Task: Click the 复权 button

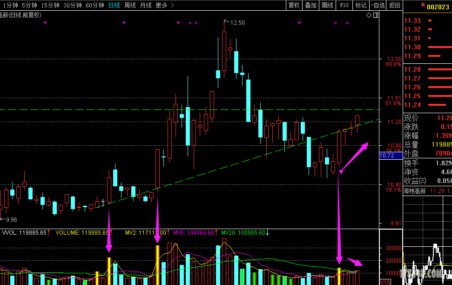Action: pyautogui.click(x=294, y=5)
